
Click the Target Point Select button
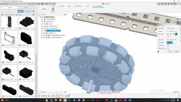coord(170,43)
